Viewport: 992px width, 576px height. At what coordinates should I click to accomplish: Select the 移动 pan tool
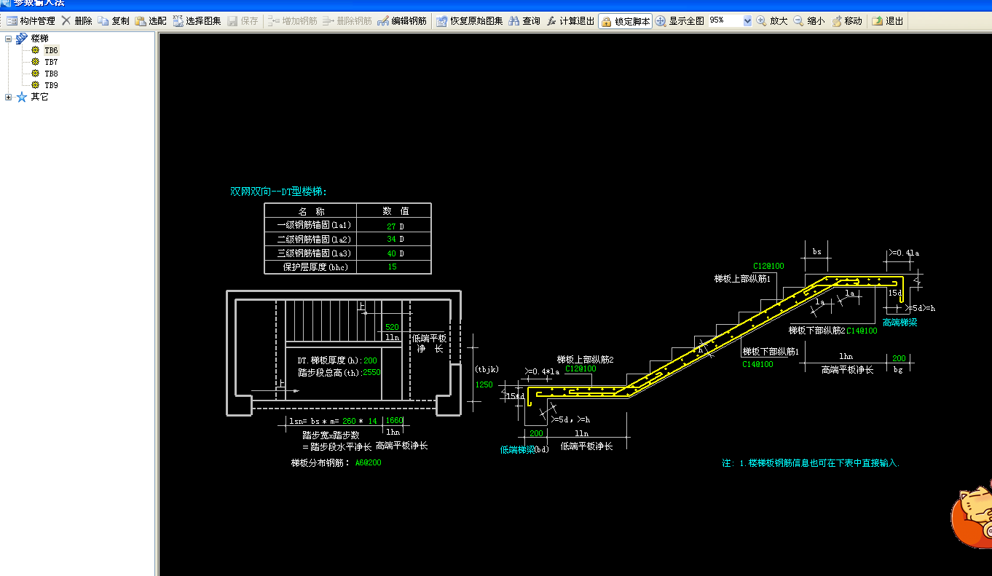click(847, 21)
